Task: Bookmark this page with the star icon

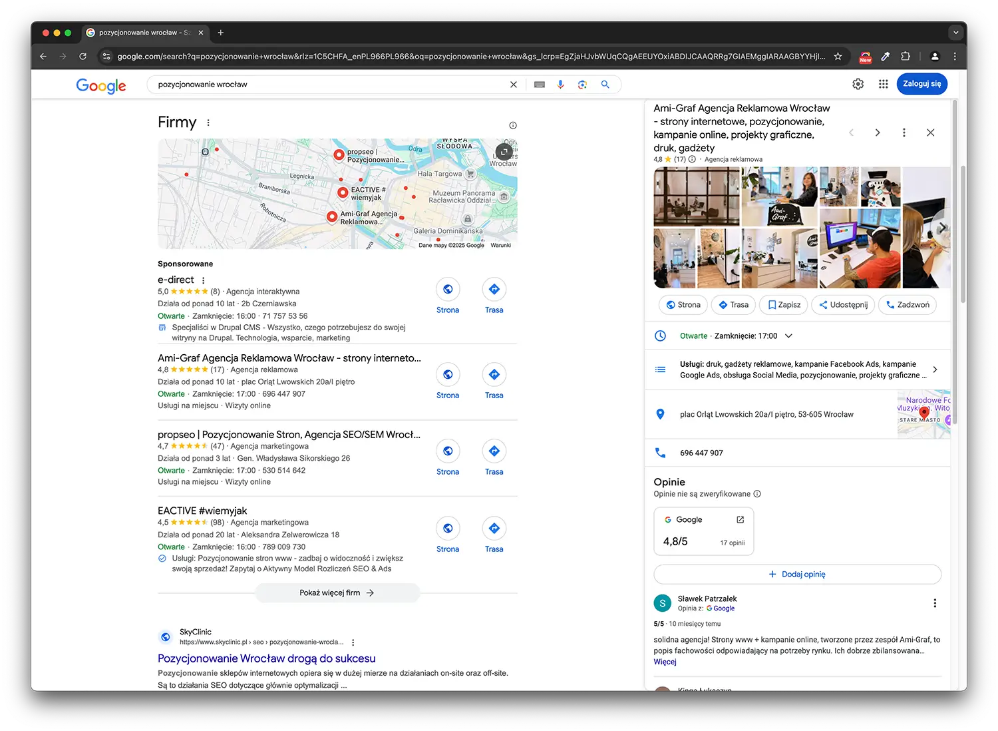Action: click(x=838, y=57)
